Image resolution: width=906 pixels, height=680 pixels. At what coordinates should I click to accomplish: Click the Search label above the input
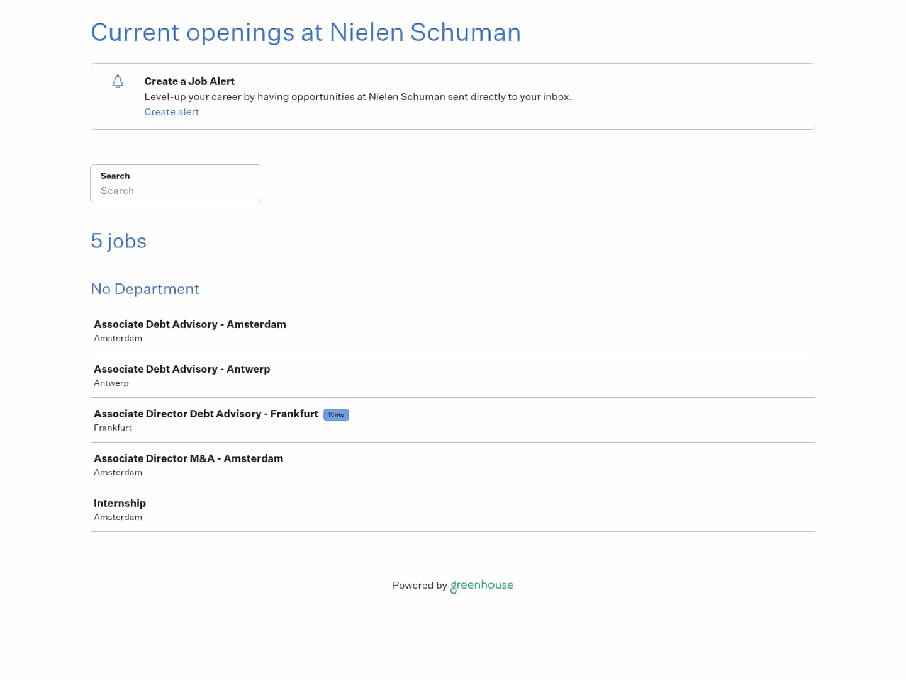pyautogui.click(x=115, y=176)
